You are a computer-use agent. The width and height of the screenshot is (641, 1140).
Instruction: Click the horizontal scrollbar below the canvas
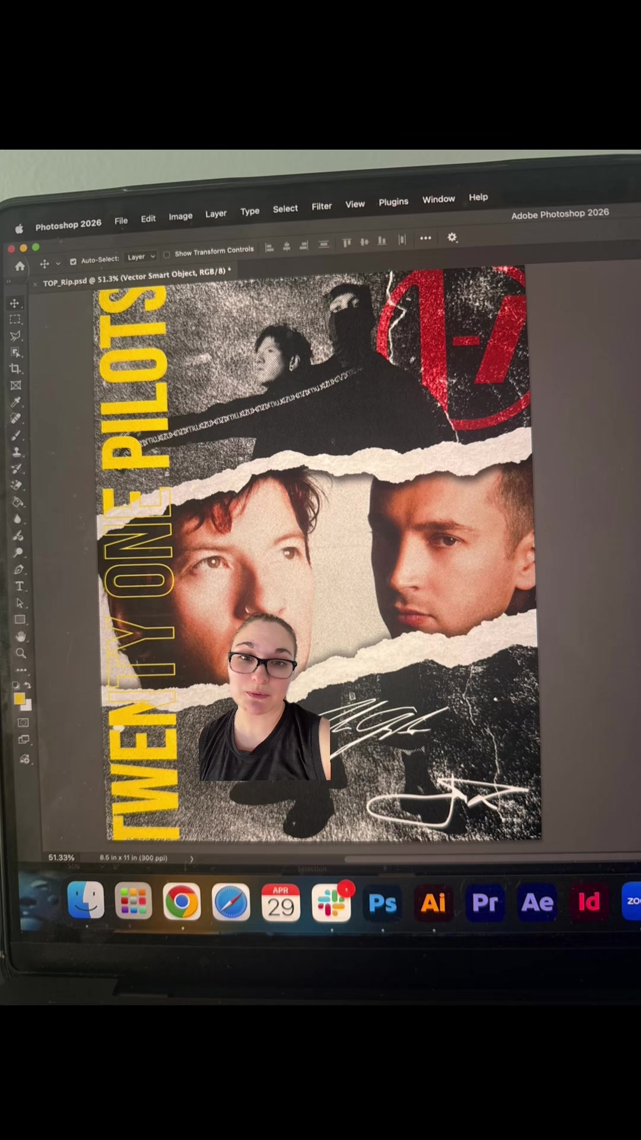click(x=493, y=859)
